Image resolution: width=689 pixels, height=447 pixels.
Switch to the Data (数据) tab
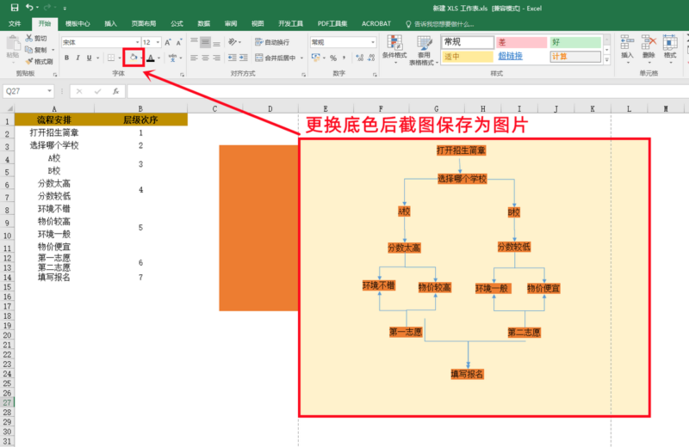[x=204, y=24]
